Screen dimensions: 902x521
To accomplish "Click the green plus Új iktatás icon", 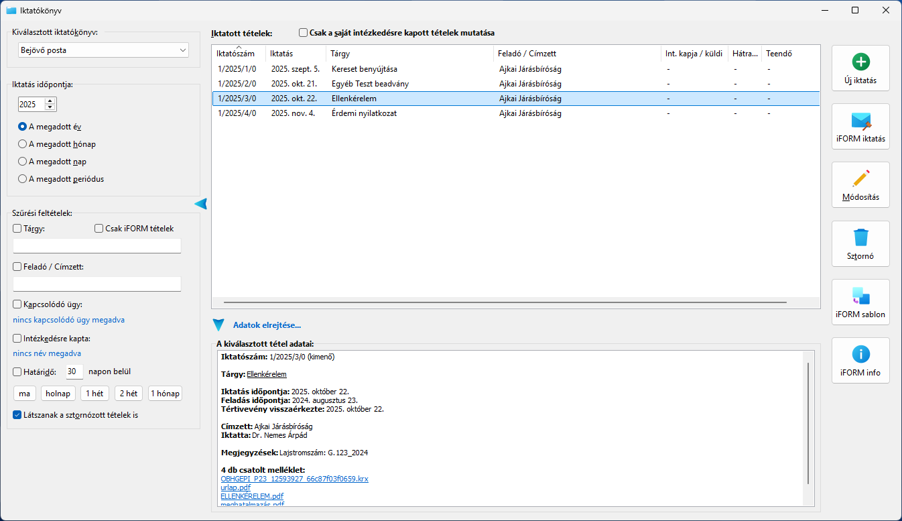I will point(860,62).
